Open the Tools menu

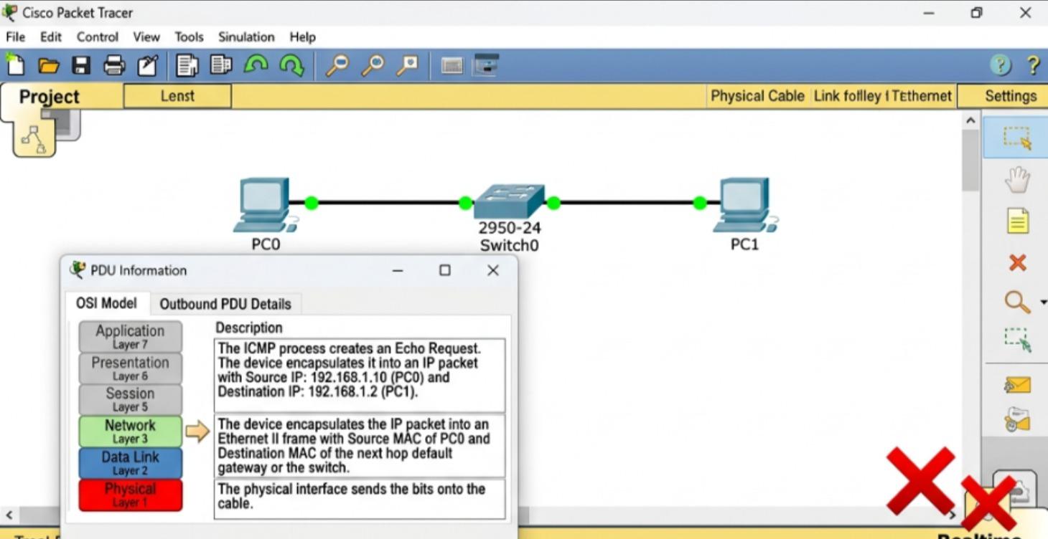[x=189, y=37]
